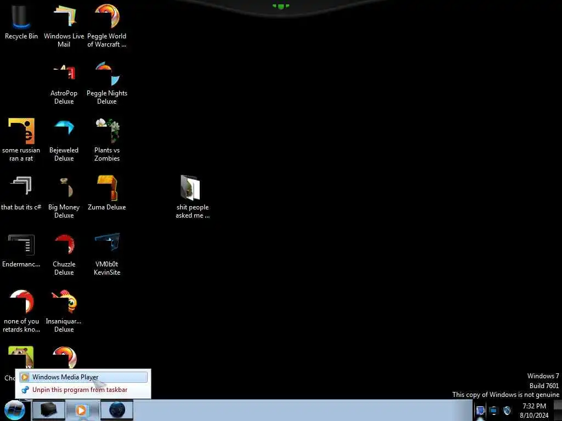This screenshot has width=562, height=421.
Task: Open the clock showing 7:32 PM
Action: (534, 411)
